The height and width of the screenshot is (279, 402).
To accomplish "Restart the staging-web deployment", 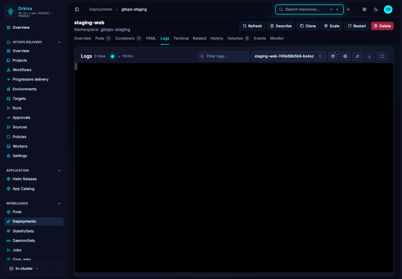I will (356, 26).
